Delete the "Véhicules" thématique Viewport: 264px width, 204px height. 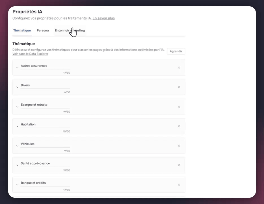(x=179, y=146)
